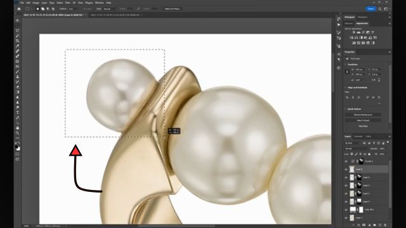Collapse the Transform section

point(345,65)
